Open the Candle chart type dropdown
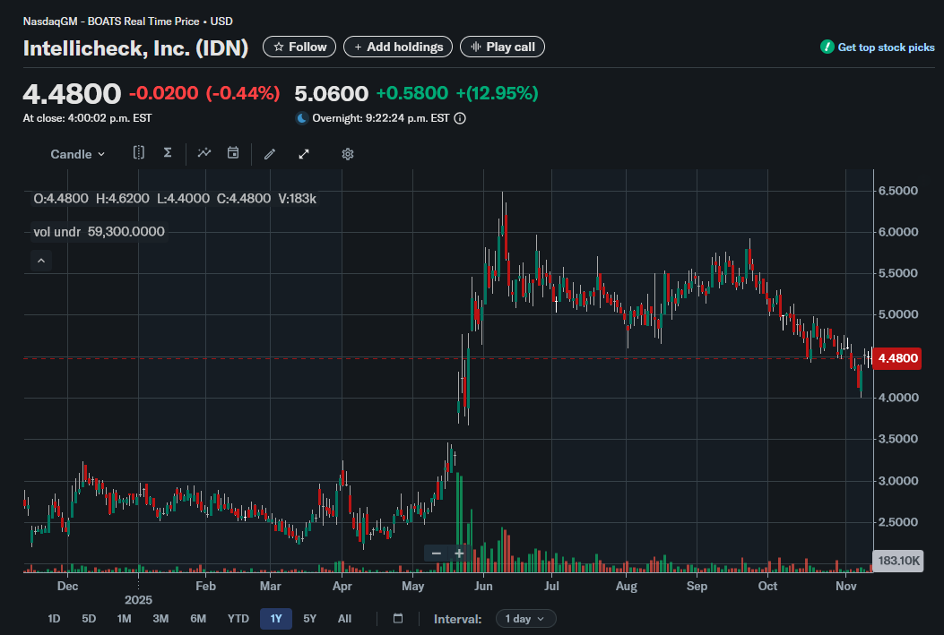The height and width of the screenshot is (635, 944). 78,154
